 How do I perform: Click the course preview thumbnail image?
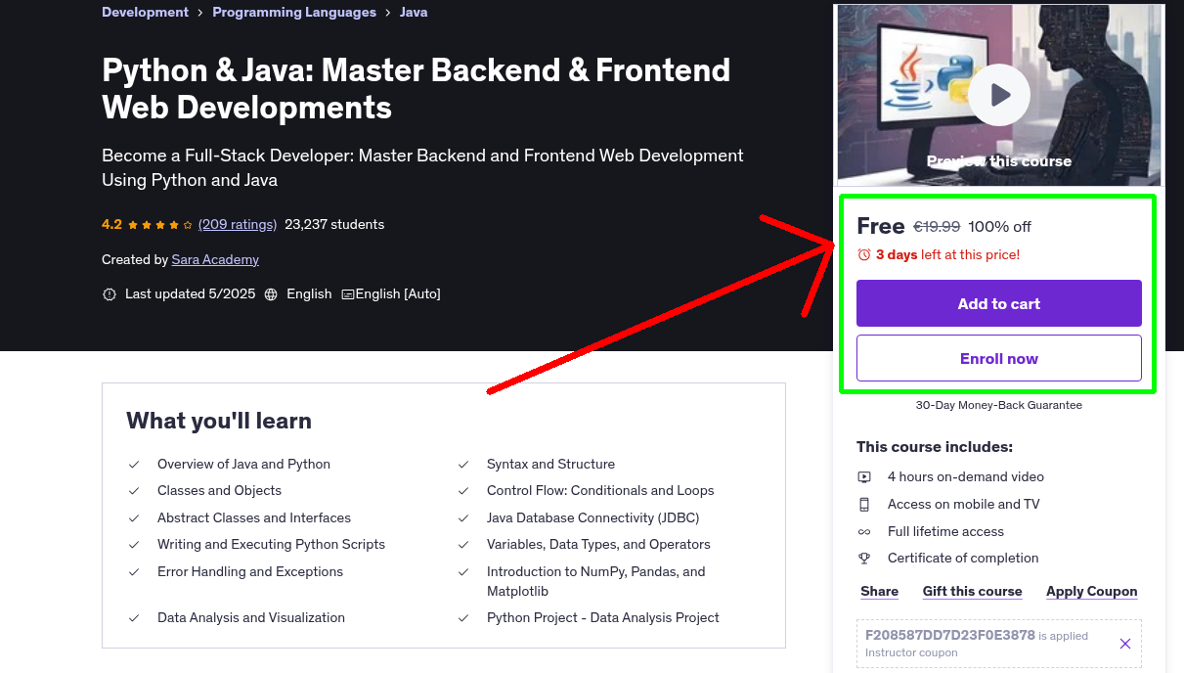[999, 95]
